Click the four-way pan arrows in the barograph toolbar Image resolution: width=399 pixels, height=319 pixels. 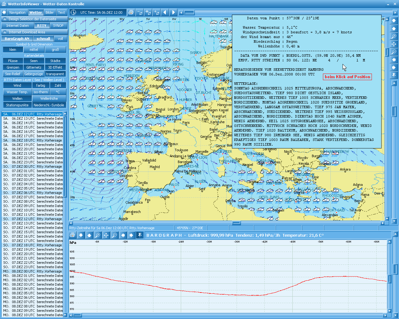(106, 235)
